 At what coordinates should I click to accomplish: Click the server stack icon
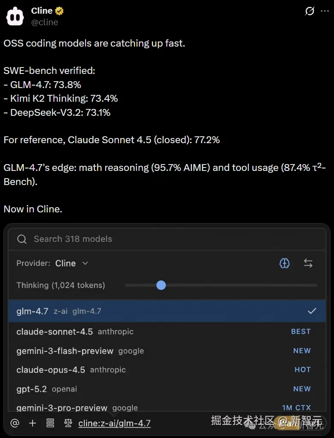(x=50, y=423)
